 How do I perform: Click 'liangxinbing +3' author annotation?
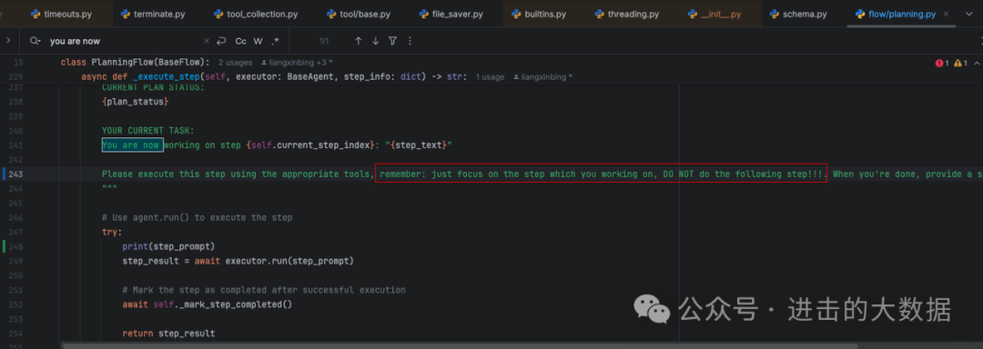297,63
